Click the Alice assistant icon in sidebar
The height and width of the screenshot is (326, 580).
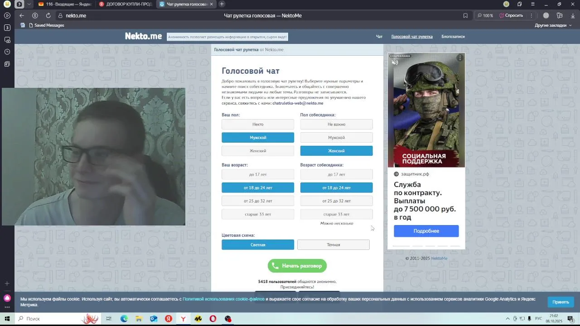click(7, 298)
